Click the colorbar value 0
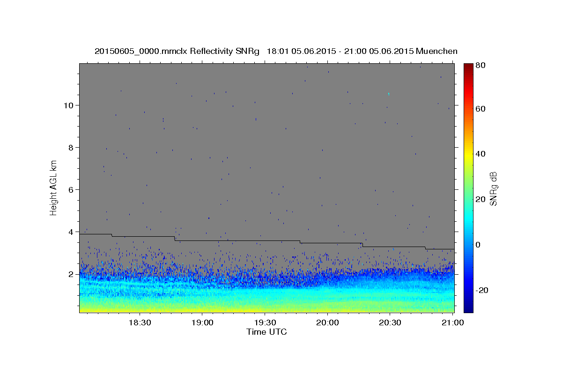This screenshot has width=562, height=375. pos(478,244)
